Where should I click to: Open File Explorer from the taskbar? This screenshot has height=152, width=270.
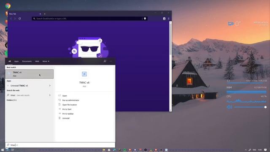point(104,150)
